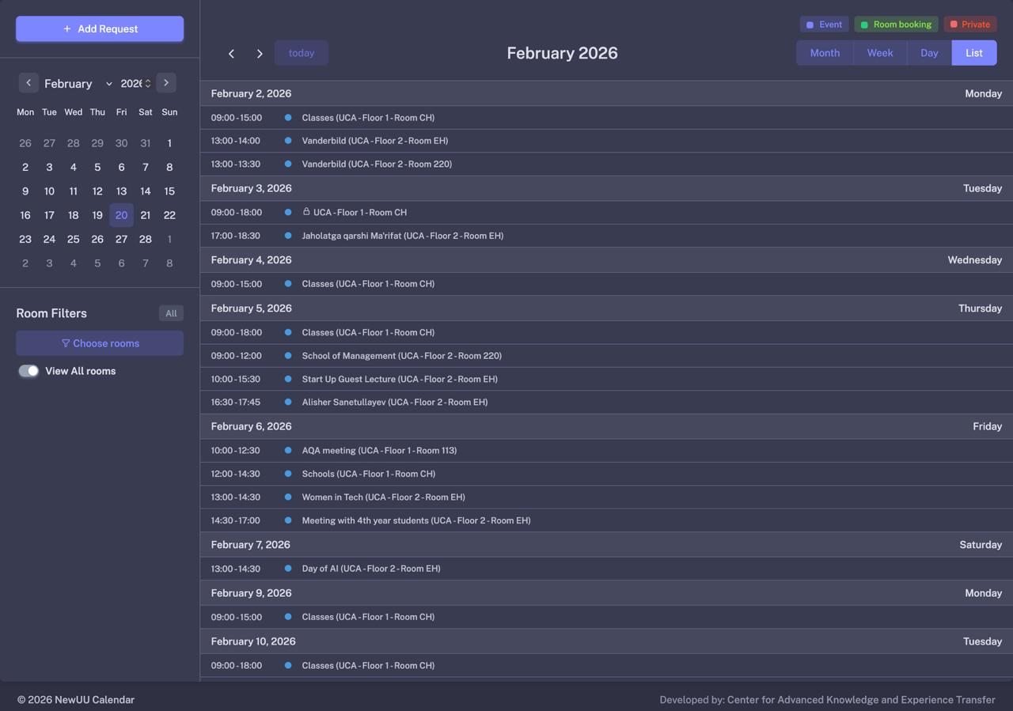Open the February month dropdown

78,84
